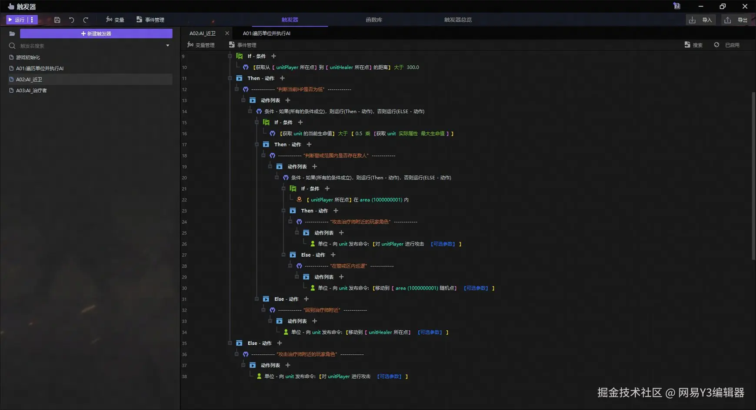Click the 0.5 multiplier value on line 16
The image size is (756, 410).
click(359, 134)
